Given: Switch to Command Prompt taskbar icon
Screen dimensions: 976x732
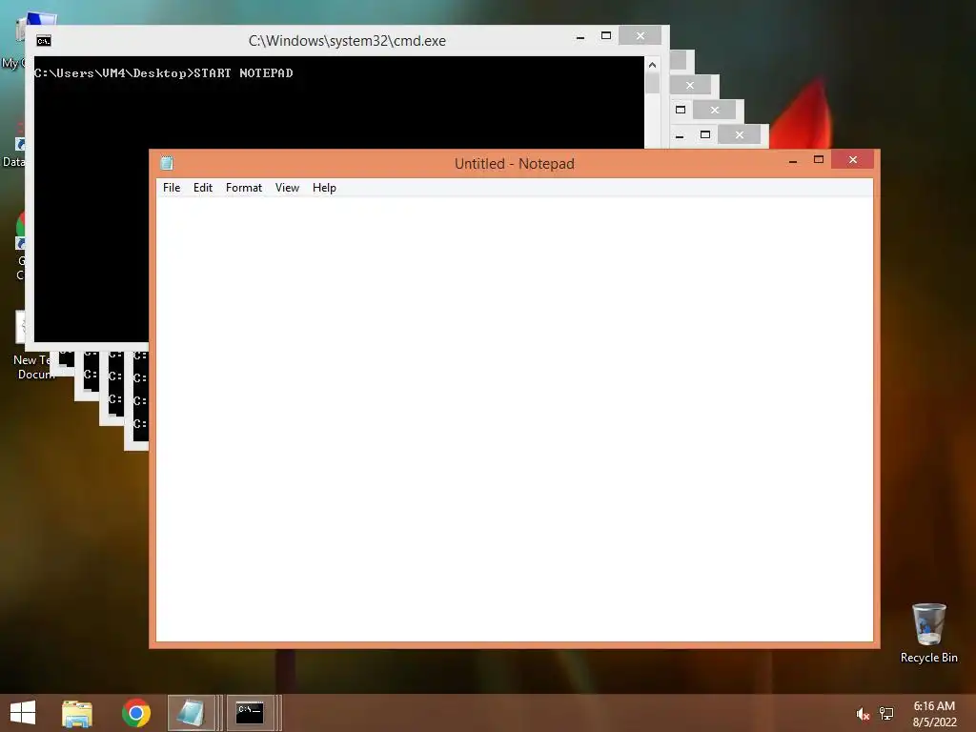Looking at the screenshot, I should click(x=251, y=713).
